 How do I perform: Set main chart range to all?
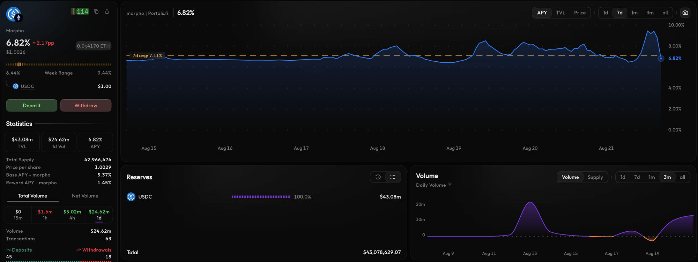point(665,13)
